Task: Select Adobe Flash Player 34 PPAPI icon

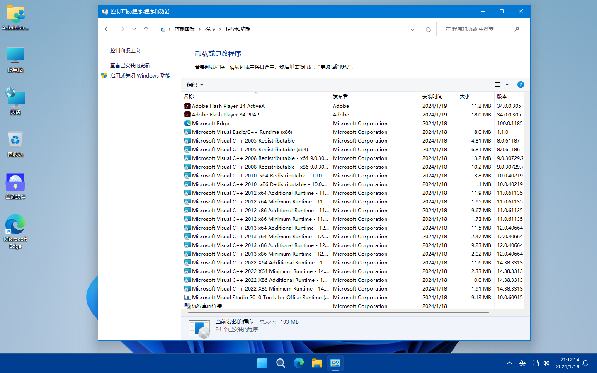Action: coord(187,115)
